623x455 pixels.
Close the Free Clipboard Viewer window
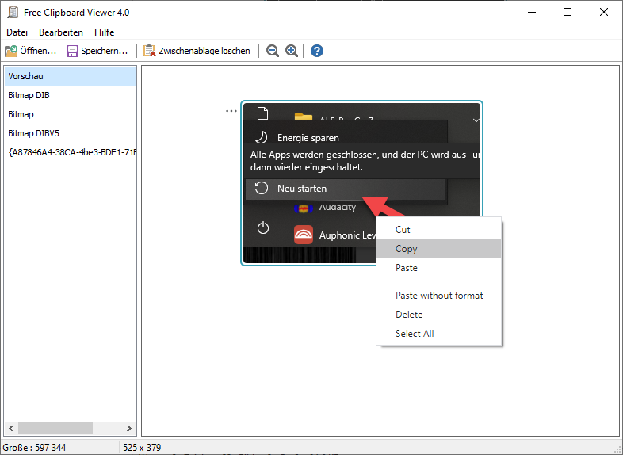pos(604,12)
